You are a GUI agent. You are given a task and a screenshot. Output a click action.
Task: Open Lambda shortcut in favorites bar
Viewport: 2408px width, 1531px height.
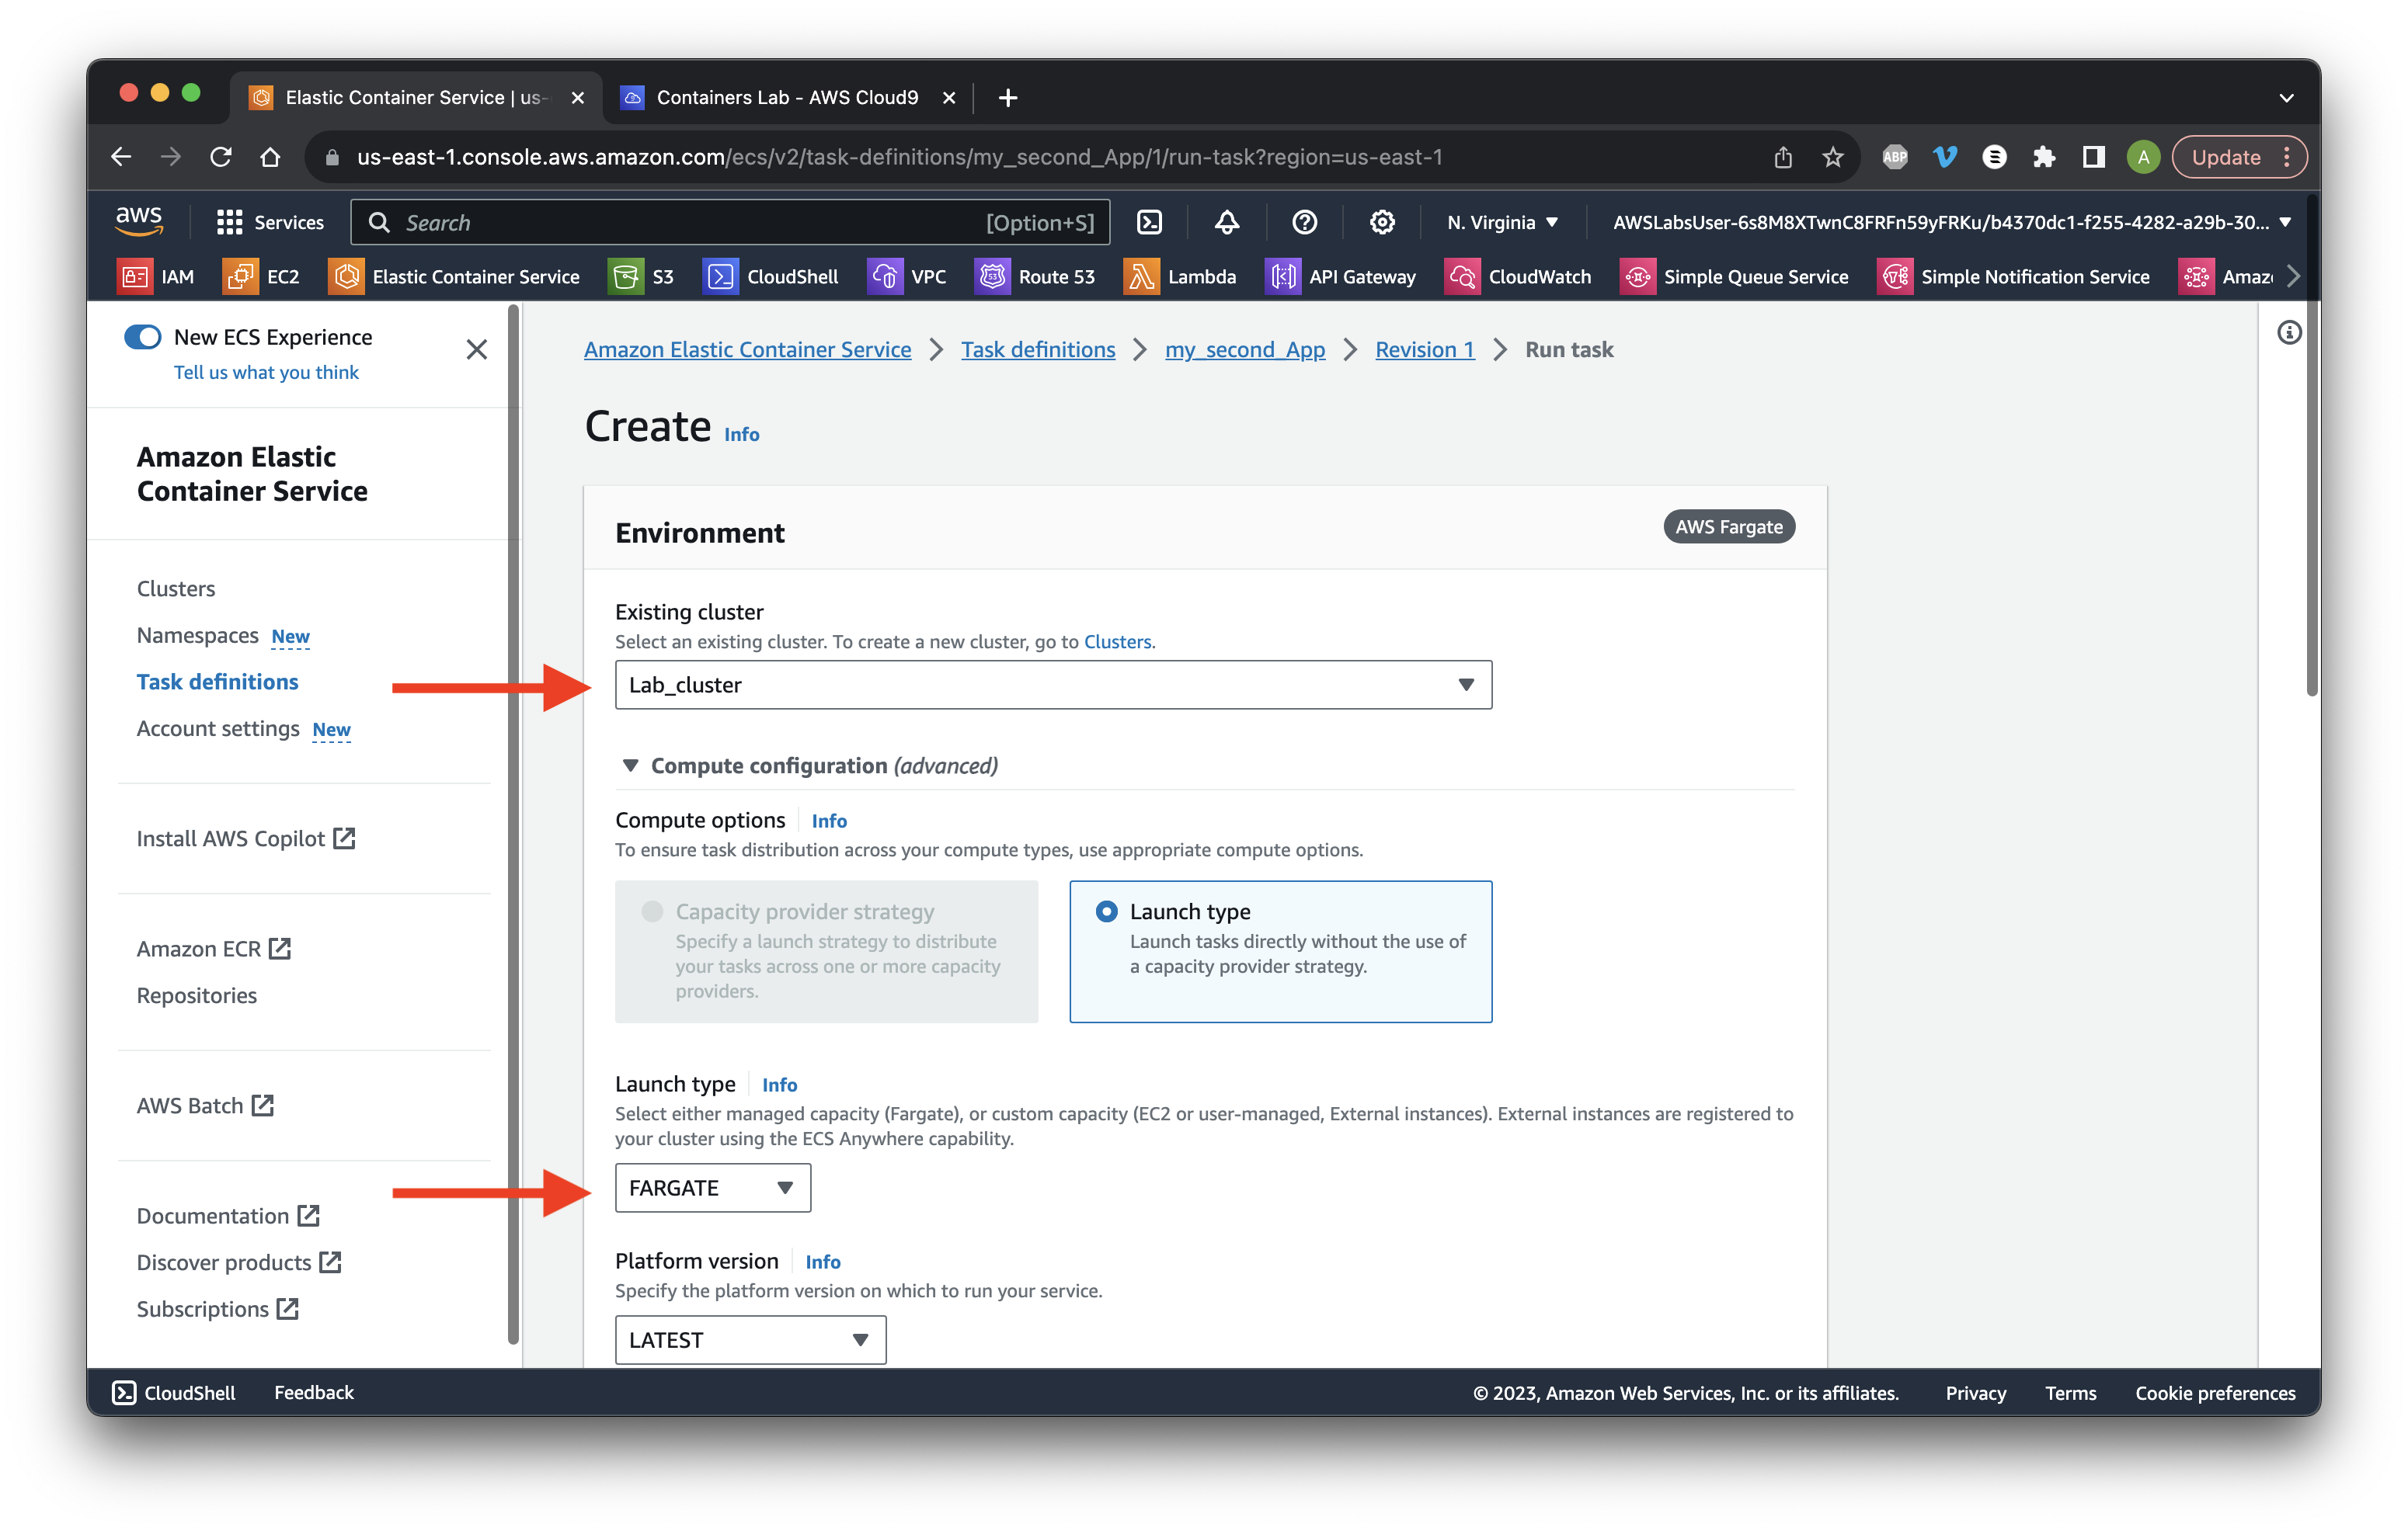1180,277
